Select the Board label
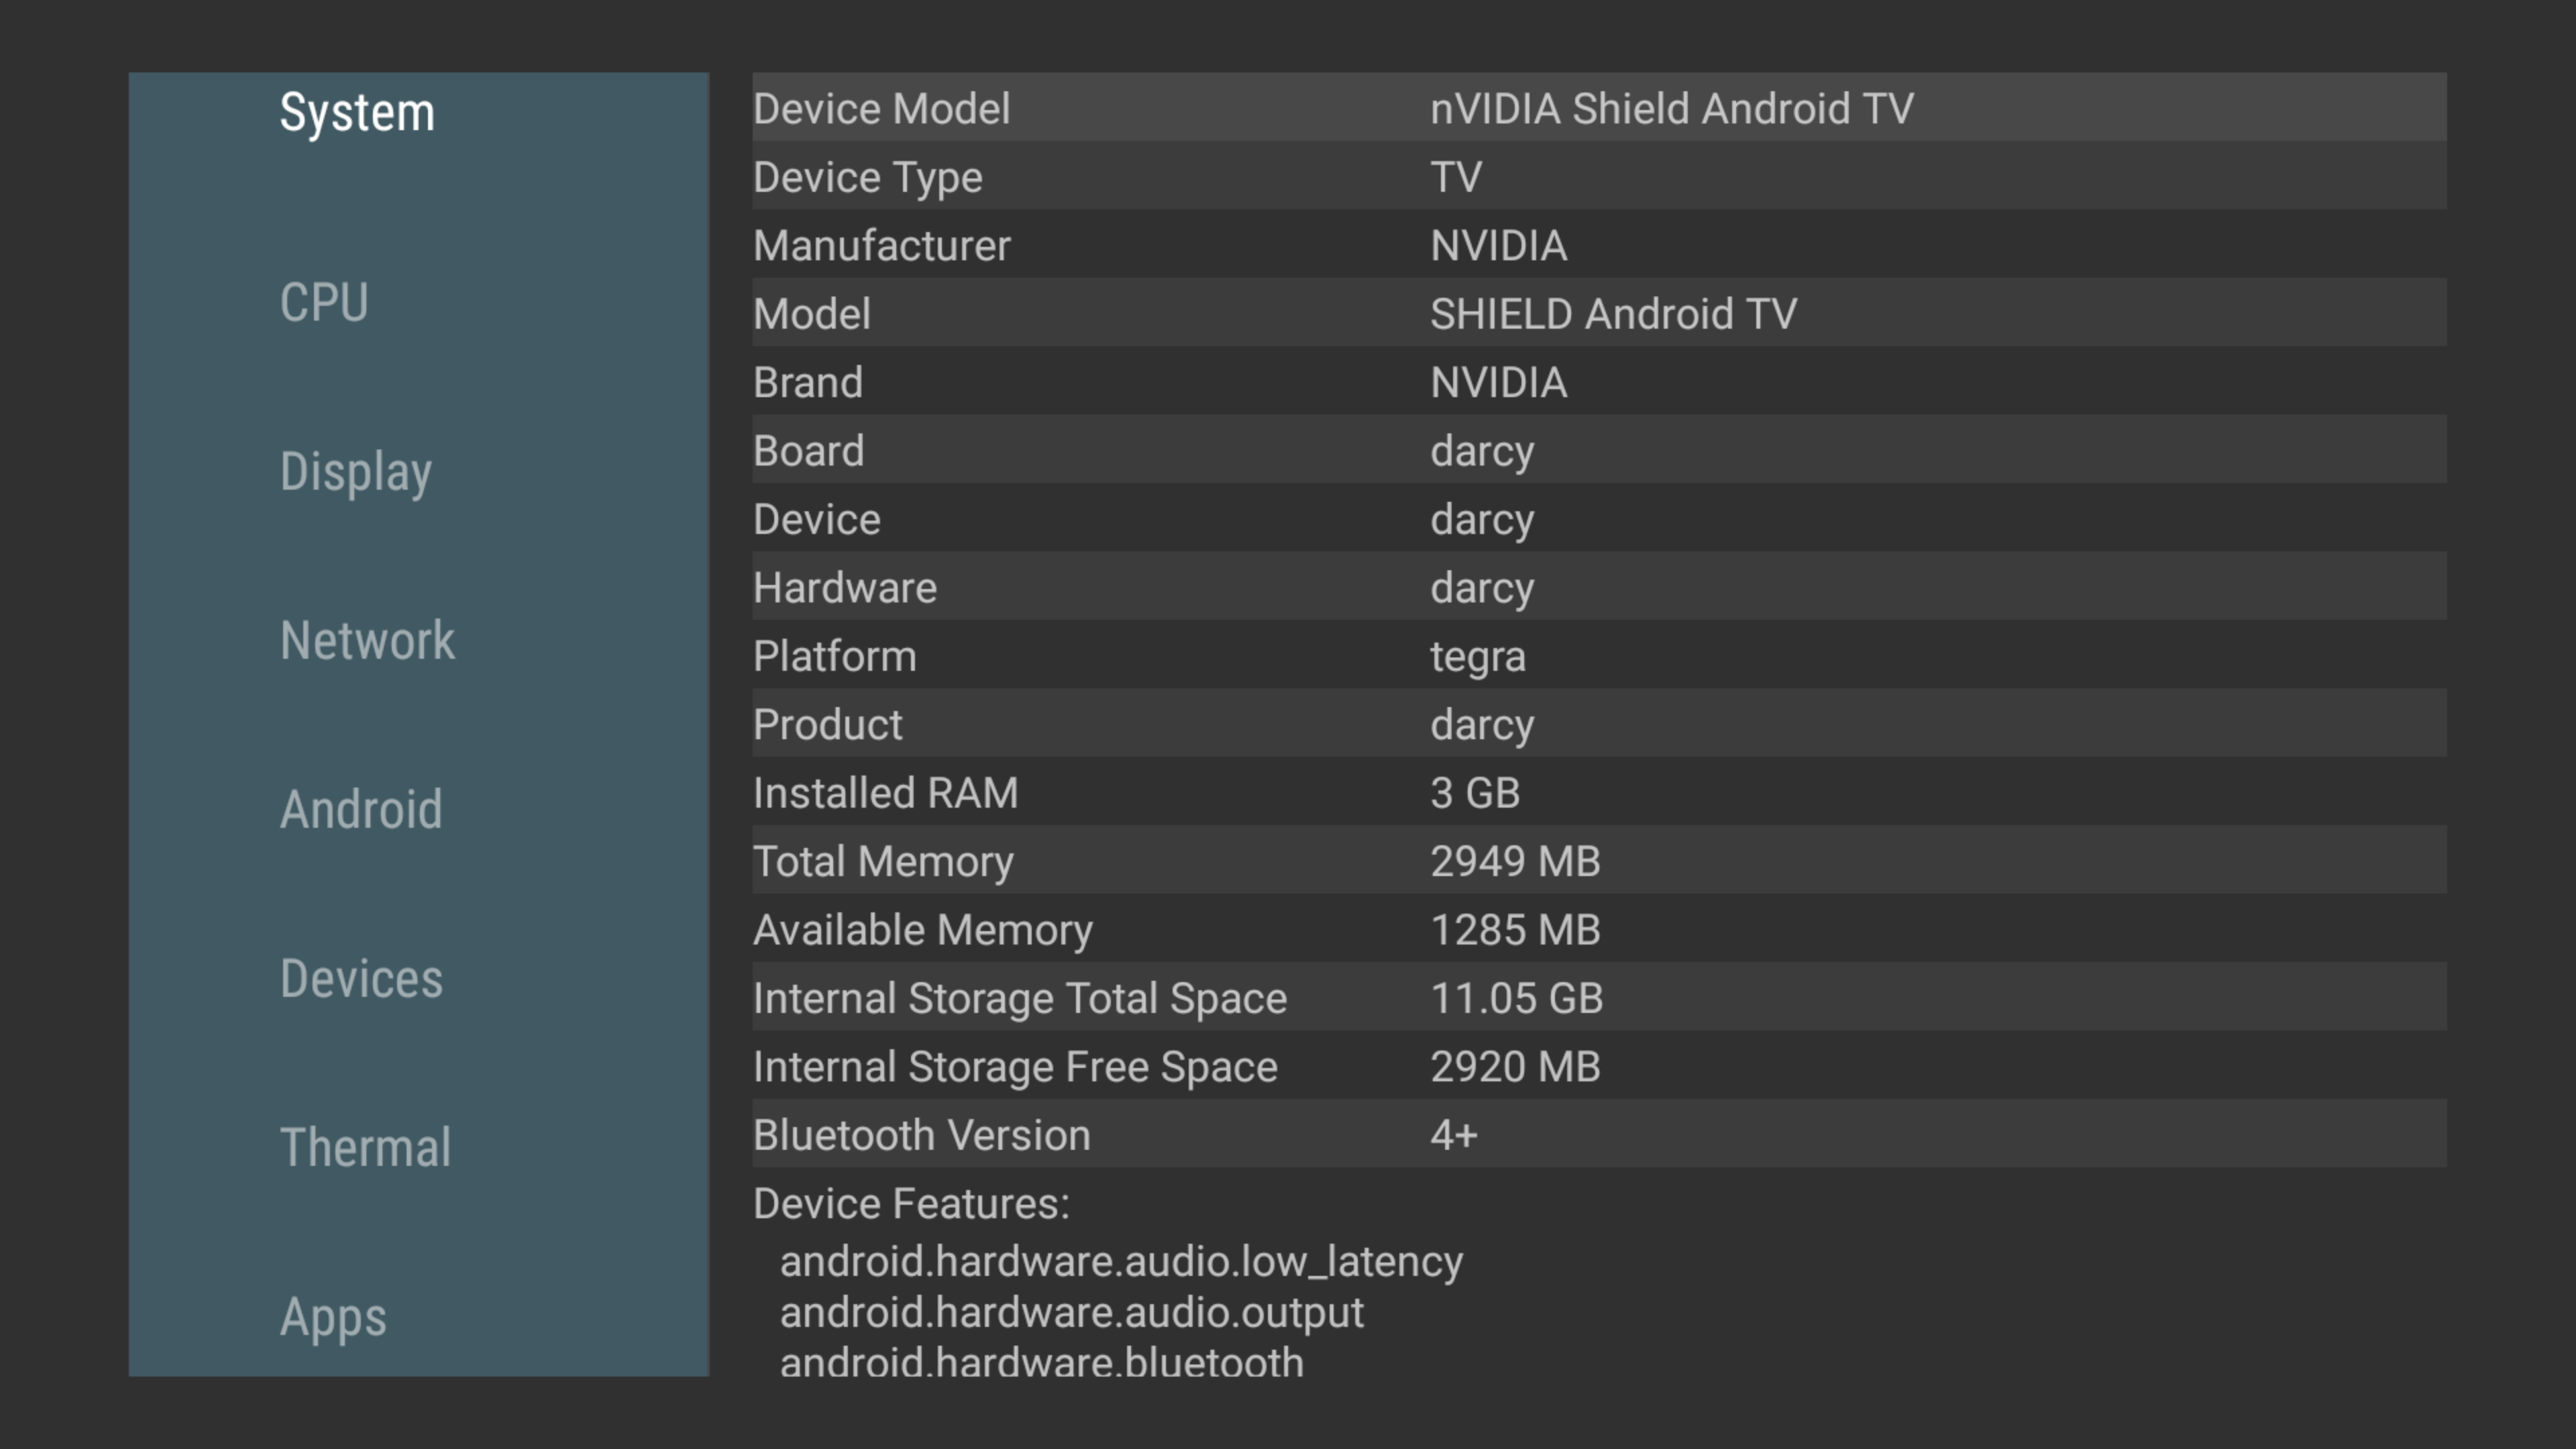This screenshot has height=1449, width=2576. [808, 450]
